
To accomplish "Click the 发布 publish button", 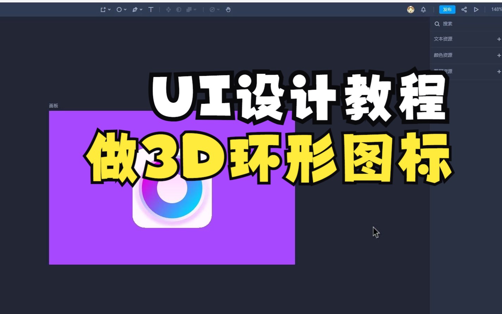I will pyautogui.click(x=447, y=10).
